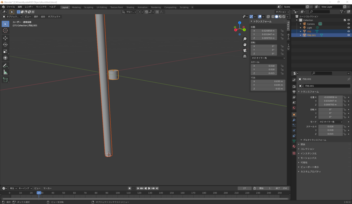
Task: Open the Texture properties checker tab
Action: coord(294,153)
